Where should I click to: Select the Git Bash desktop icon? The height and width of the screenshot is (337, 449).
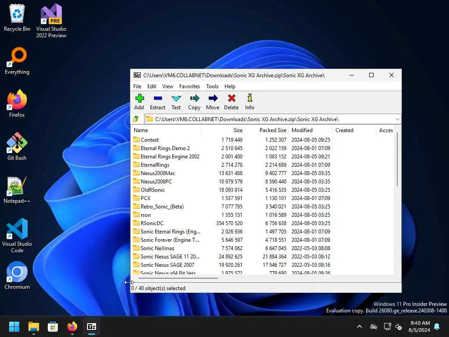[17, 147]
